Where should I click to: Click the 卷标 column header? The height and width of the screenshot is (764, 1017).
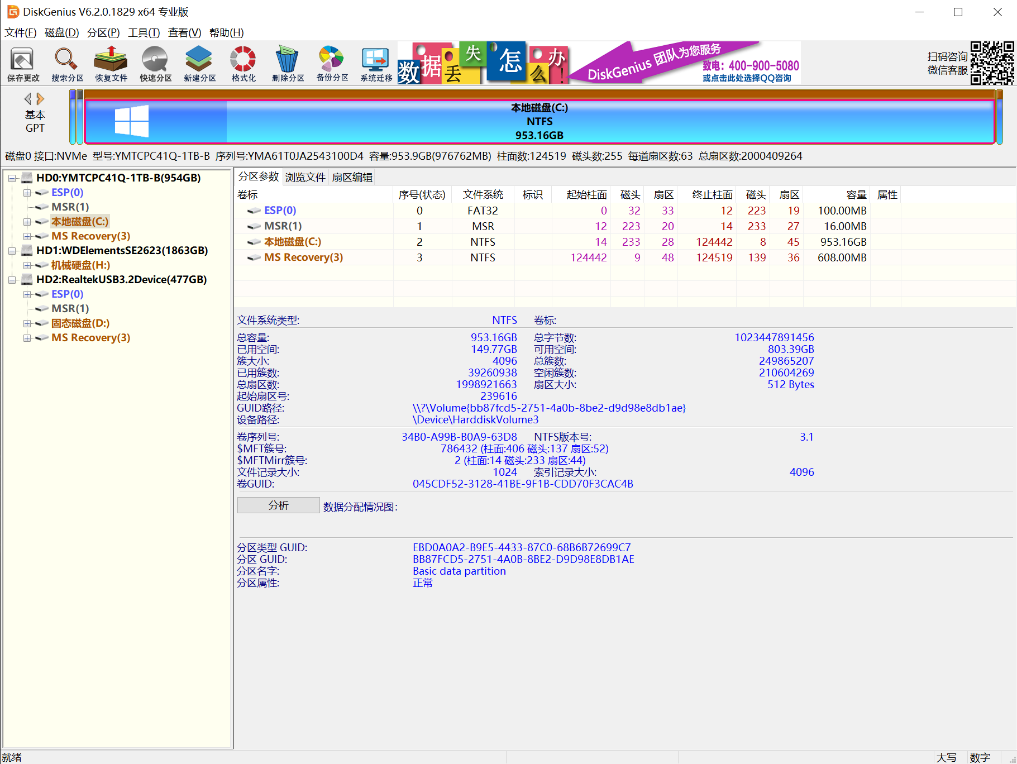[314, 195]
